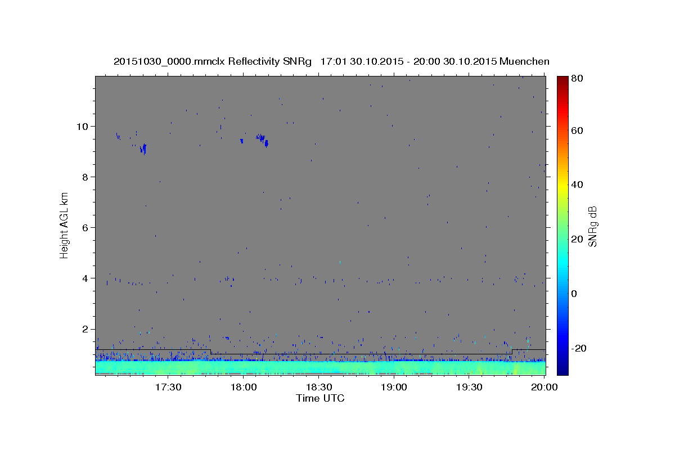Click the 18:00 time tick label
This screenshot has width=675, height=450.
pyautogui.click(x=244, y=388)
